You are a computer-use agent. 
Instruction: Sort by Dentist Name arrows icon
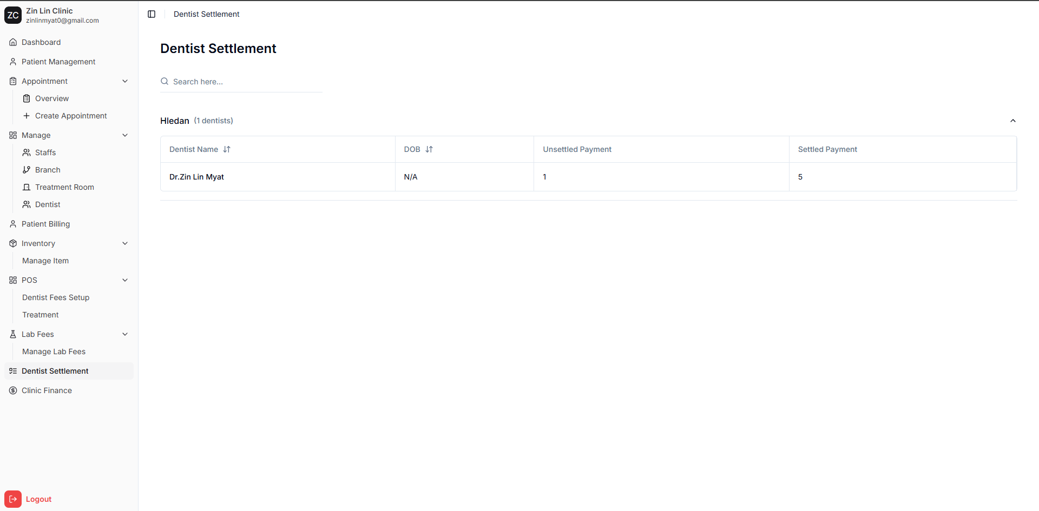click(x=227, y=149)
